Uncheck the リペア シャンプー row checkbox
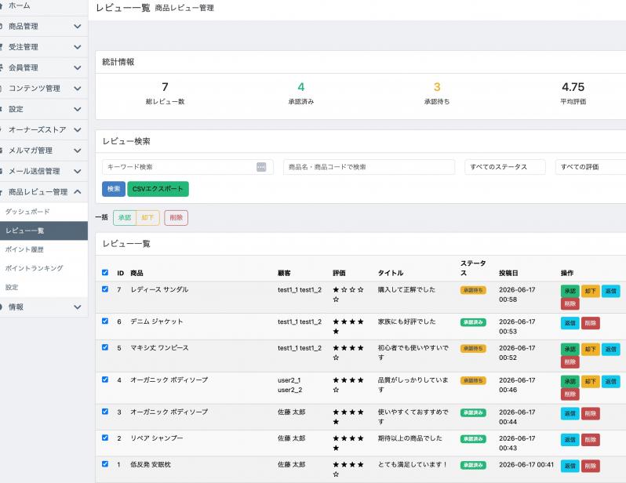626x483 pixels. point(105,438)
